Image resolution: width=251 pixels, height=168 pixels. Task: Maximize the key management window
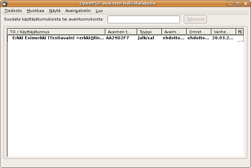238,4
